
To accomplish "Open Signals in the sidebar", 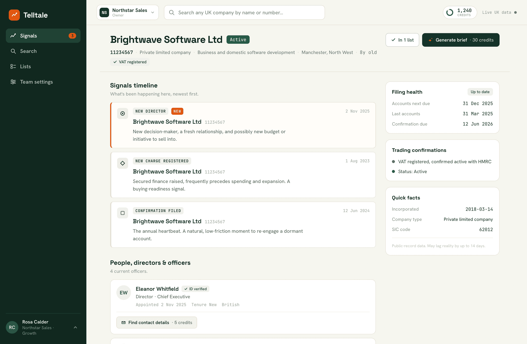I will point(43,36).
